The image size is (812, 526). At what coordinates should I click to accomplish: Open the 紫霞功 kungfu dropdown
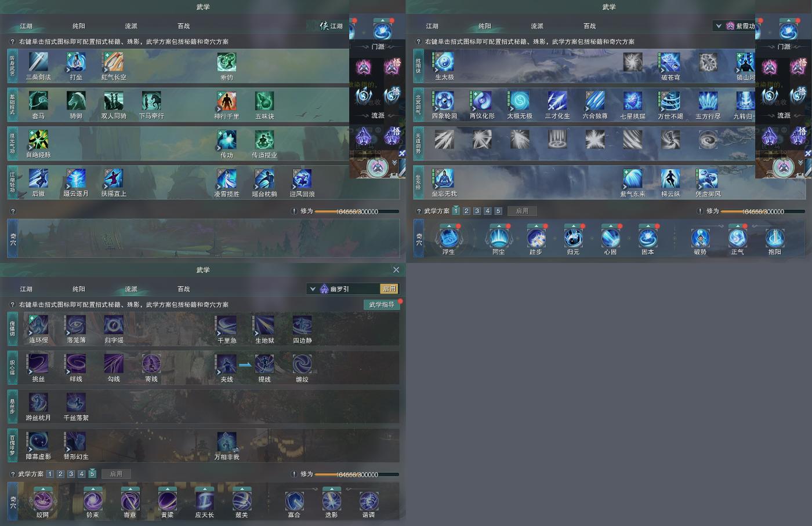tap(719, 26)
